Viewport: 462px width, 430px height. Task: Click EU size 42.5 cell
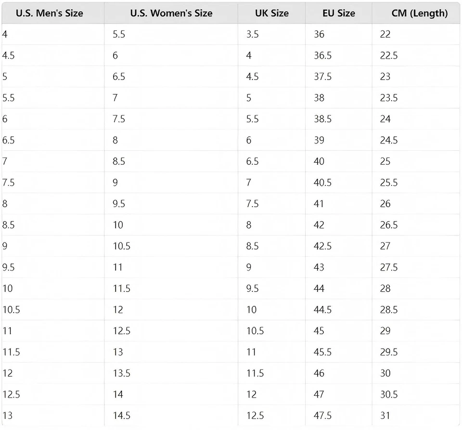(x=322, y=246)
